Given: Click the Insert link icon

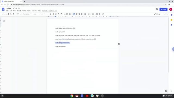Looking at the screenshot, I should coord(65,14).
